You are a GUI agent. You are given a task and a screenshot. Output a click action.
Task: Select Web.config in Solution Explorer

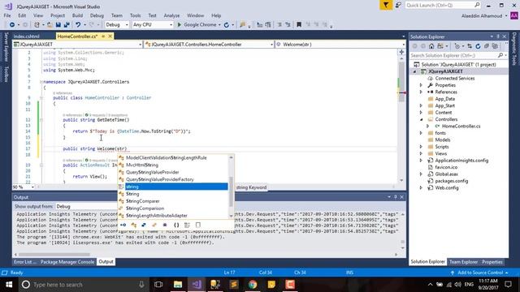click(447, 187)
